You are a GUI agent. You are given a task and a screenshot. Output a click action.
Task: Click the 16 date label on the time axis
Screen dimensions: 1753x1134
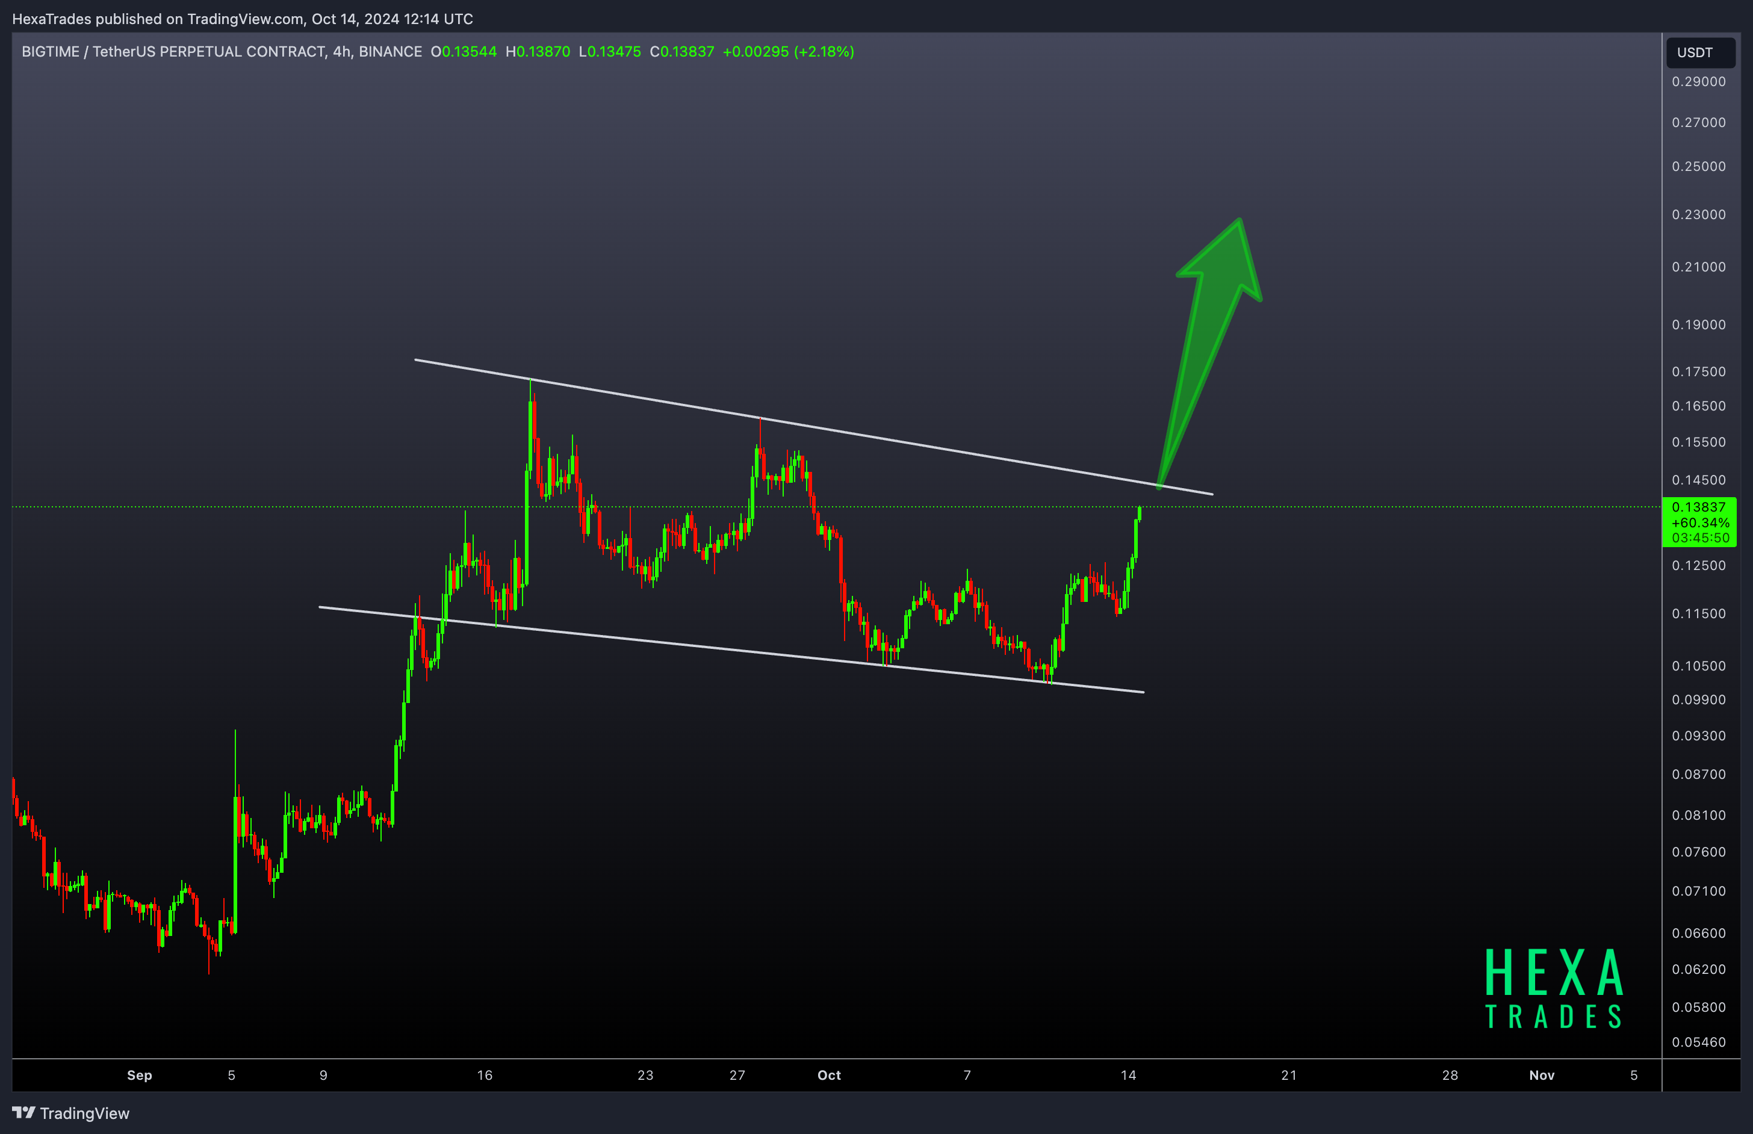click(485, 1075)
